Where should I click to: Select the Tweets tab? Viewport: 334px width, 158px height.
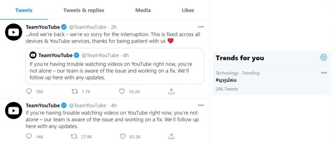(24, 10)
